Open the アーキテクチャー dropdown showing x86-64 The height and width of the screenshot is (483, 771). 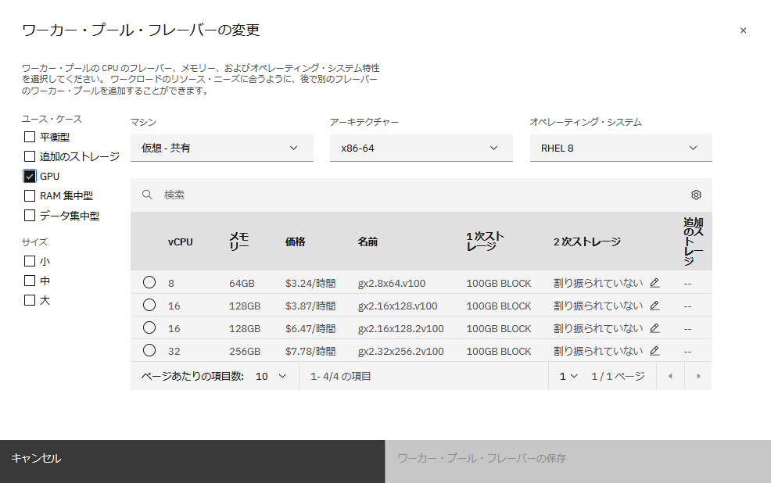(421, 148)
